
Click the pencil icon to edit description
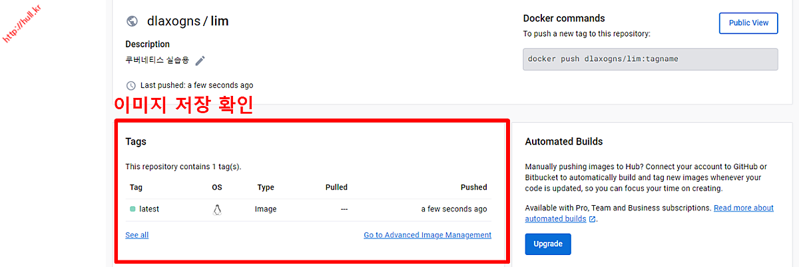click(x=200, y=61)
